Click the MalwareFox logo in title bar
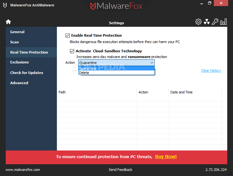Image resolution: width=233 pixels, height=176 pixels. point(5,5)
